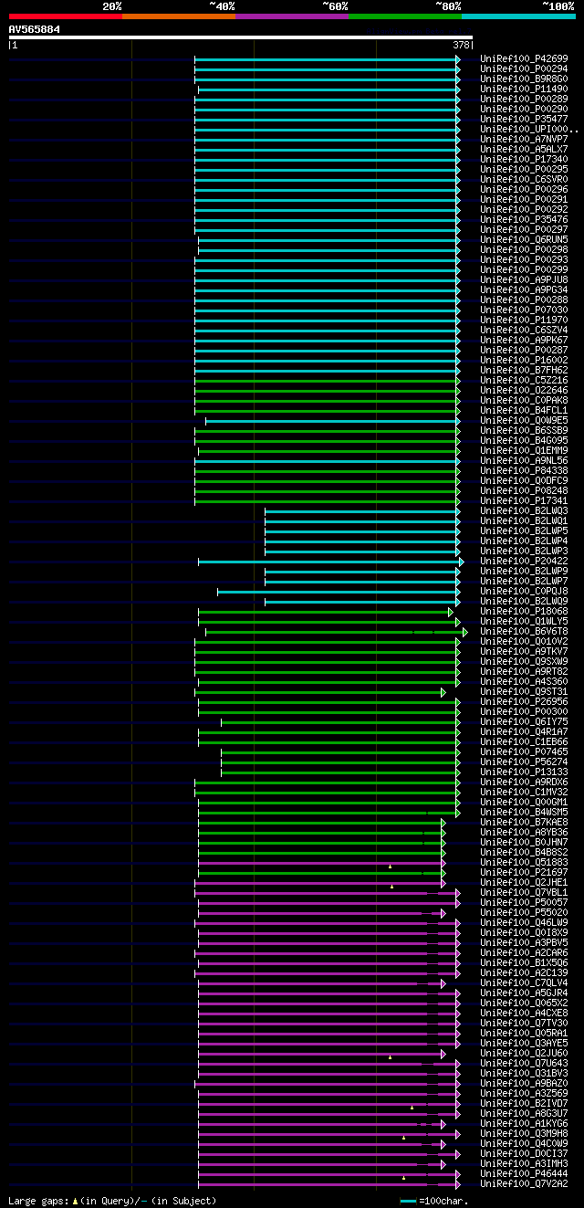Click the cyan ~100% identity legend bar
This screenshot has height=1208, width=584.
517,16
